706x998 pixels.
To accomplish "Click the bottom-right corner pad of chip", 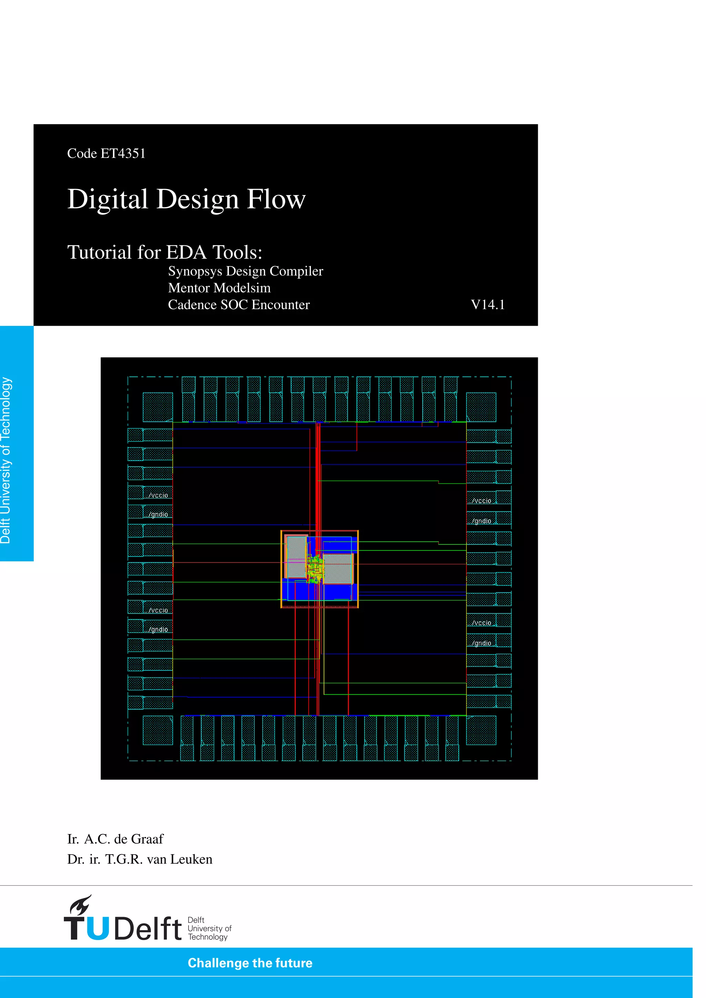I will pos(481,730).
